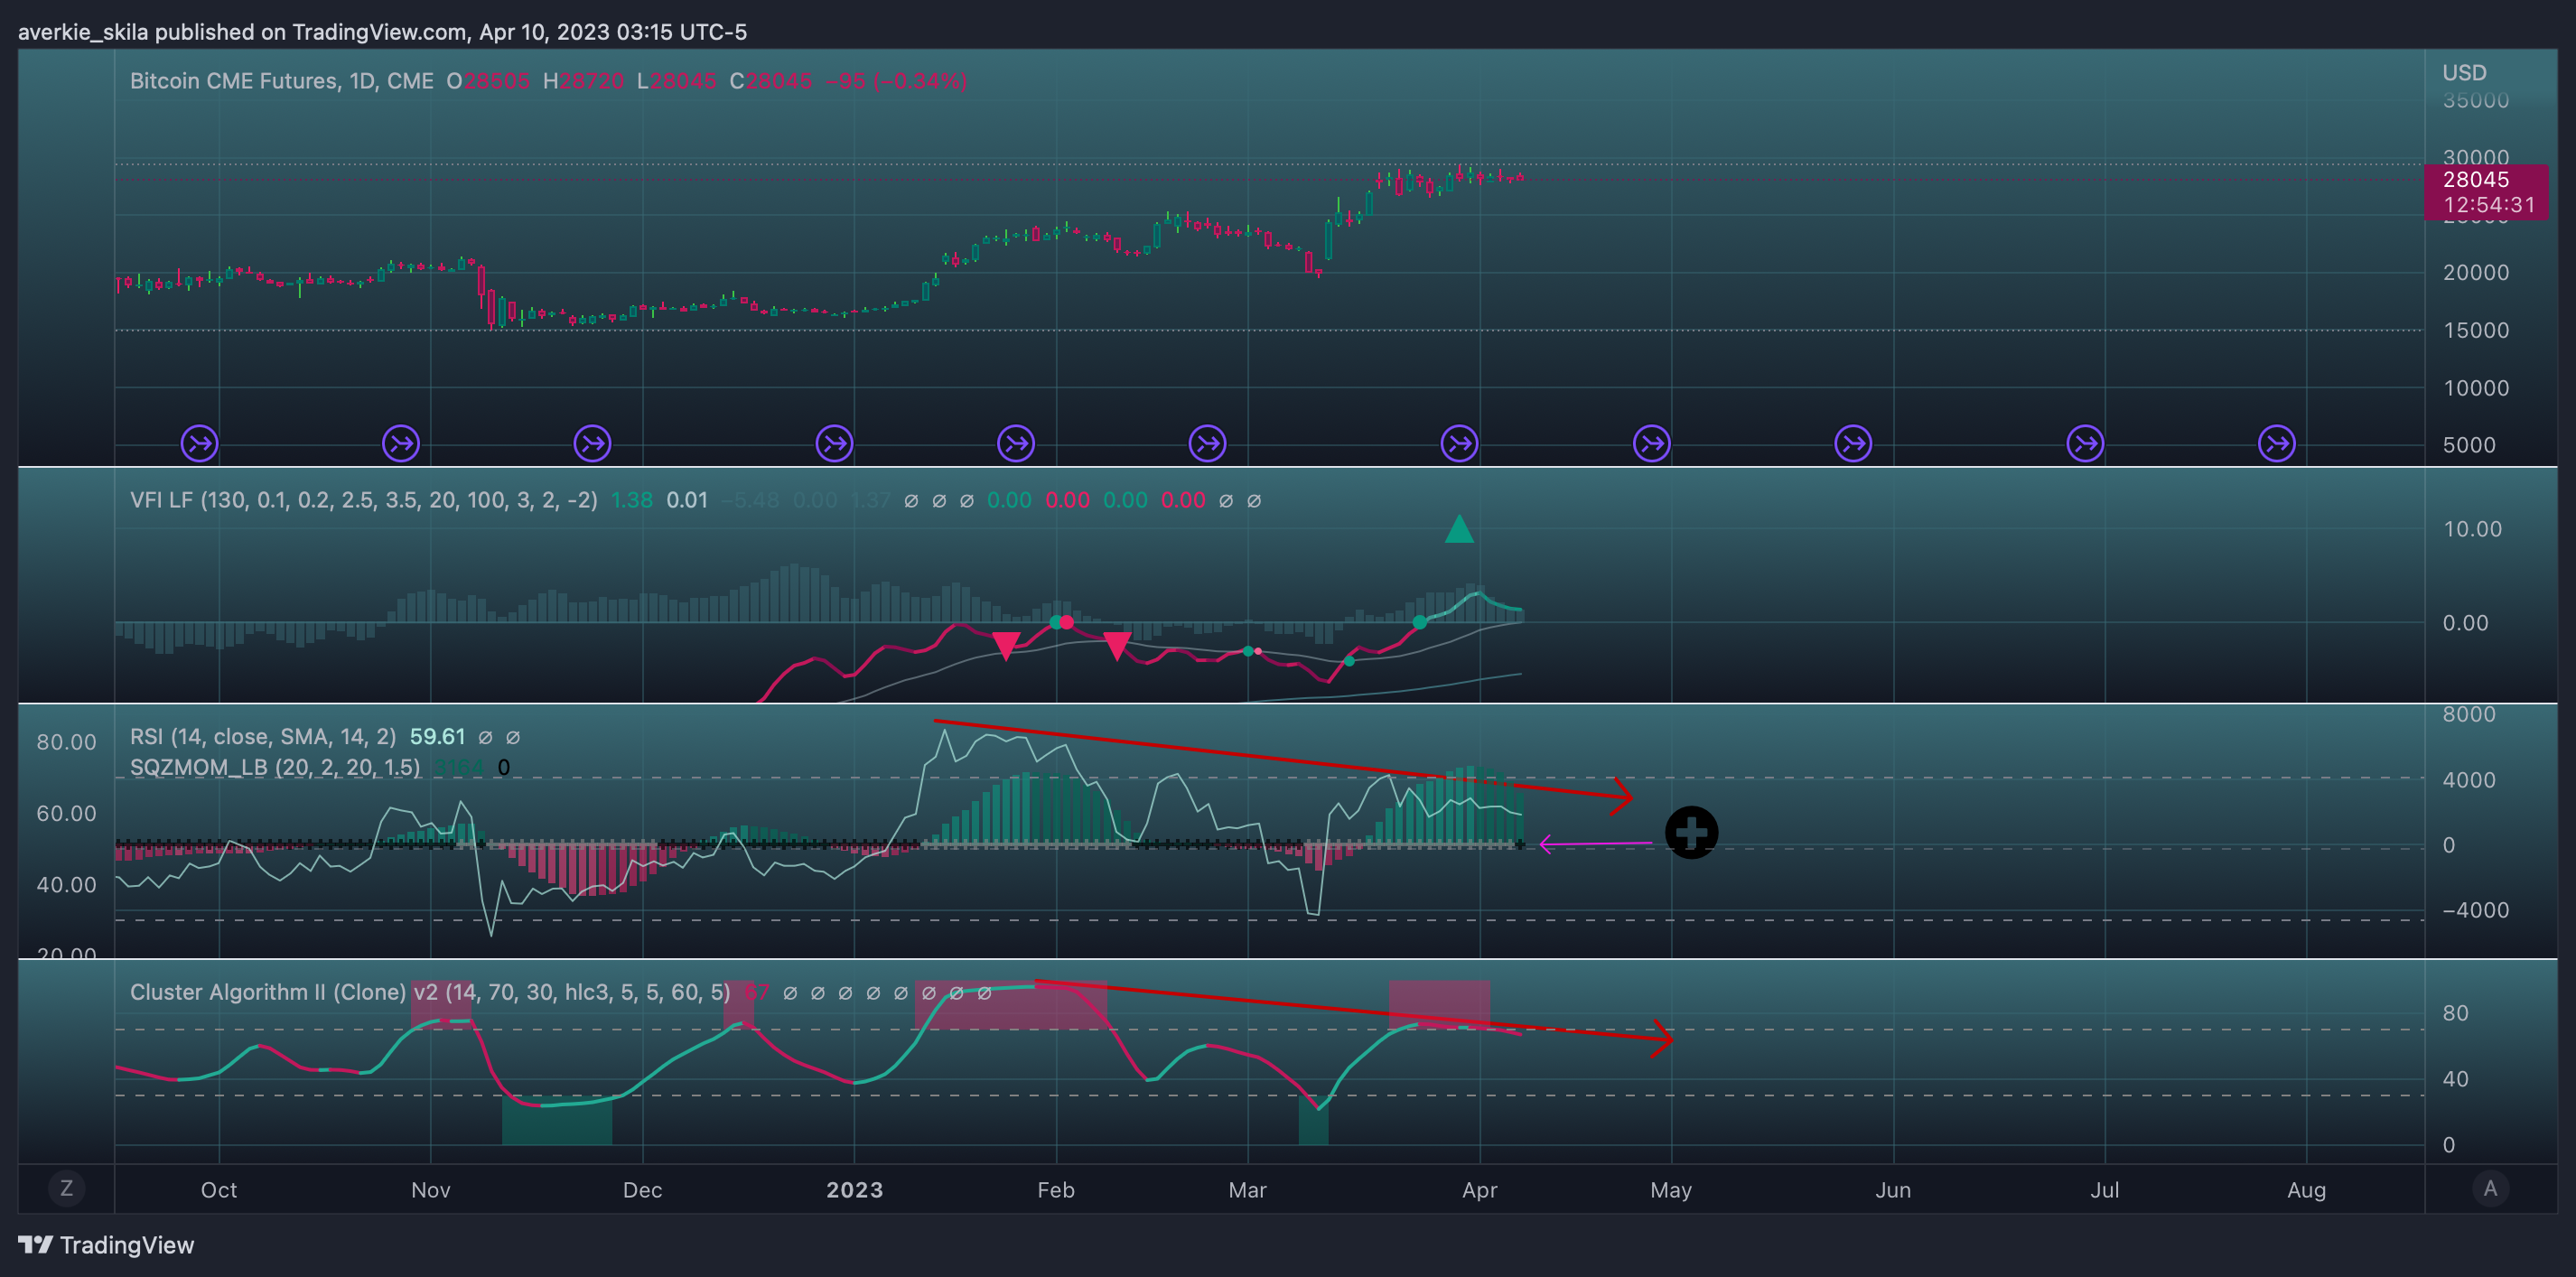Click the Cluster Algorithm II (Clone) label
Viewport: 2576px width, 1277px height.
[430, 992]
